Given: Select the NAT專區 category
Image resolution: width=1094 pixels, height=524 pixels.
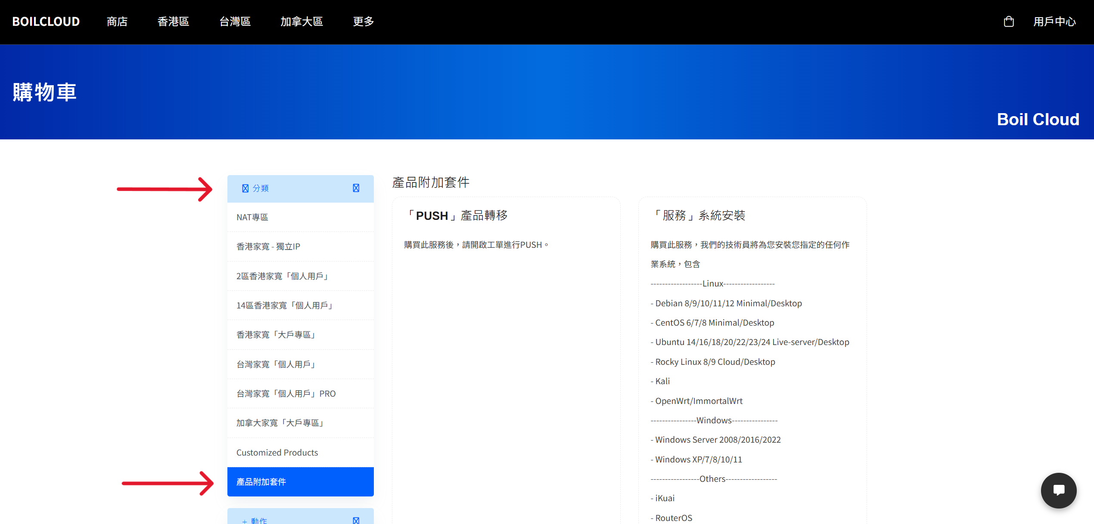Looking at the screenshot, I should point(301,217).
